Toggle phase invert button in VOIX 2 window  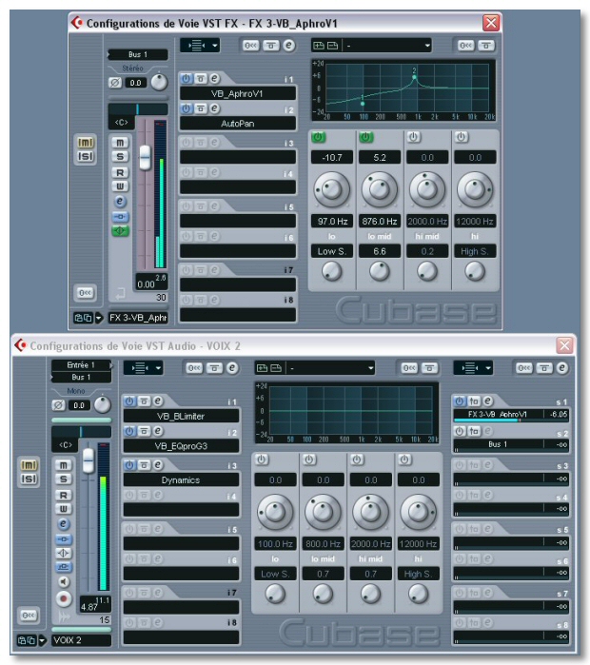[x=59, y=405]
